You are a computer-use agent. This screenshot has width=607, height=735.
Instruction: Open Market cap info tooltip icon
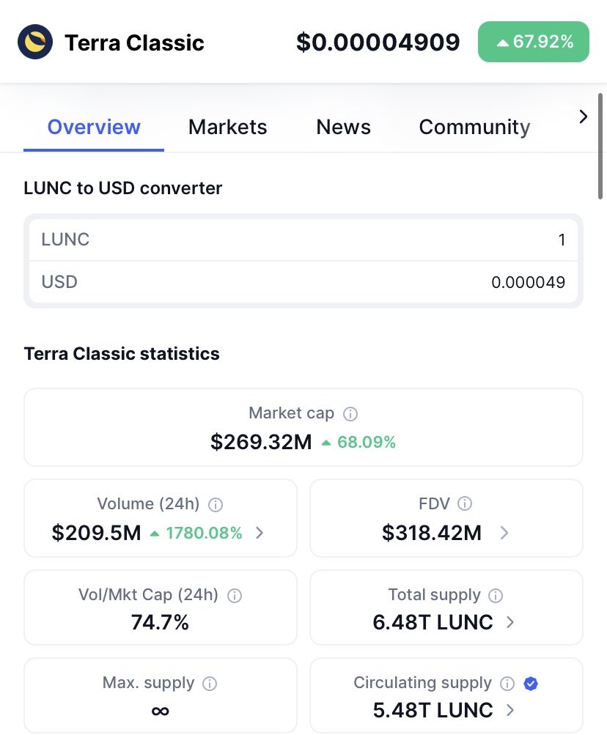coord(350,414)
